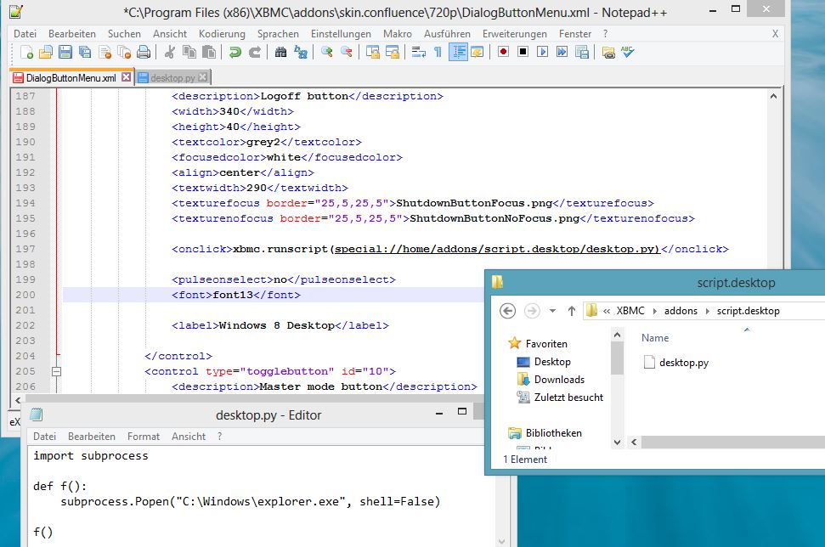Toggle the indent guide icon
The height and width of the screenshot is (547, 825).
click(458, 52)
